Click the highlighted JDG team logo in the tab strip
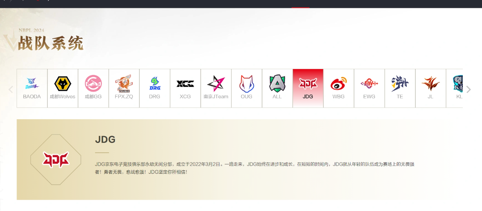Viewport: 482px width, 211px height. point(308,83)
